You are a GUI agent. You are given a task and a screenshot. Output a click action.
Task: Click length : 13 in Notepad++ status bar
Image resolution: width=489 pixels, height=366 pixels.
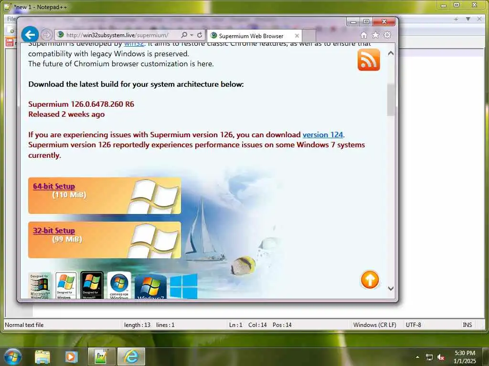point(137,325)
